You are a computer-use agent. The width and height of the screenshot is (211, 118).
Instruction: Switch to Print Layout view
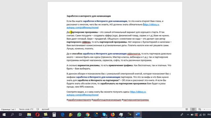point(193,109)
